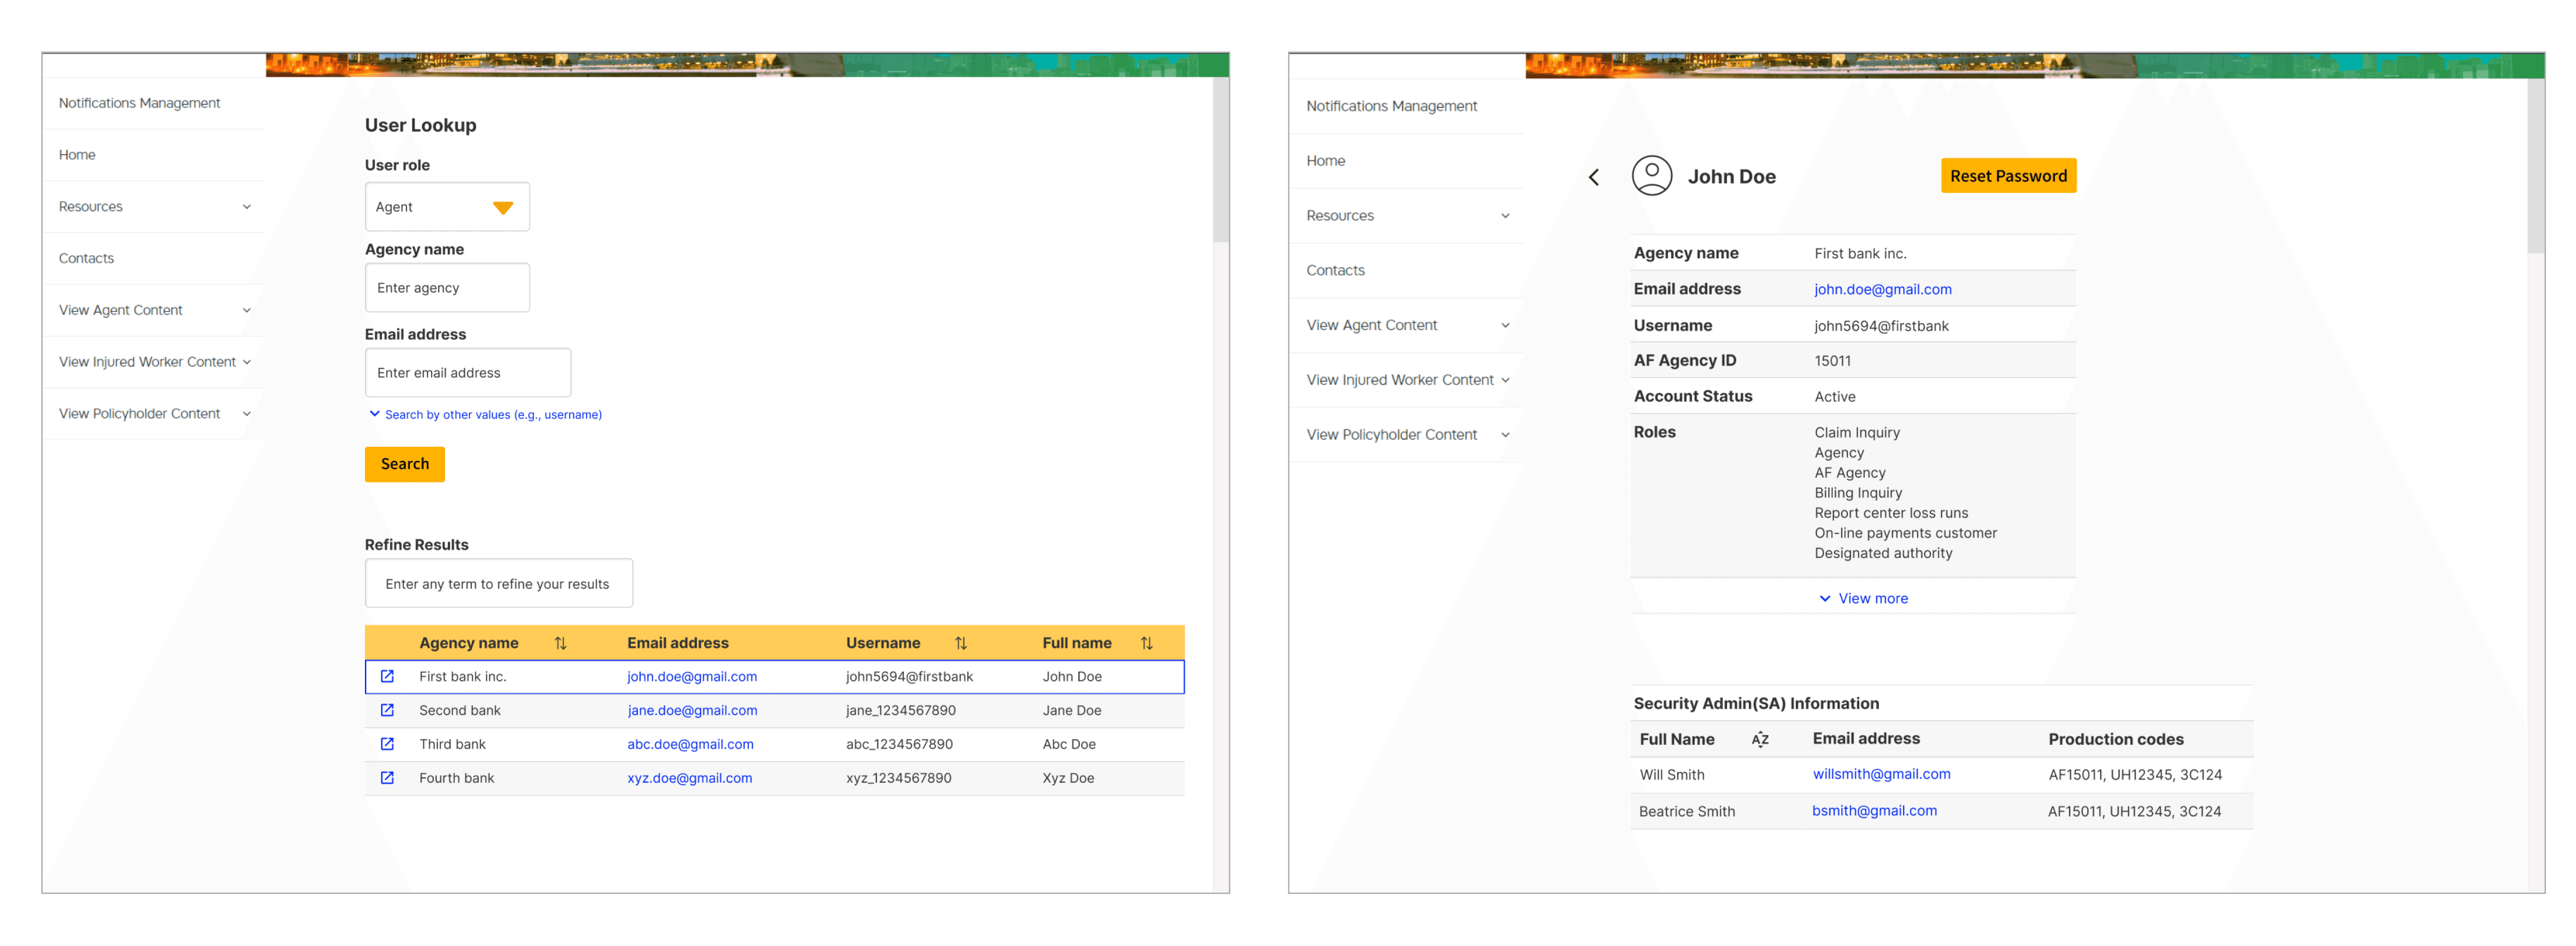Sort results by Username column
The image size is (2576, 946).
960,643
